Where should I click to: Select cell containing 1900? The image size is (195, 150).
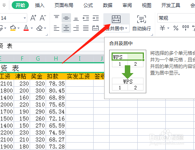pos(7,147)
